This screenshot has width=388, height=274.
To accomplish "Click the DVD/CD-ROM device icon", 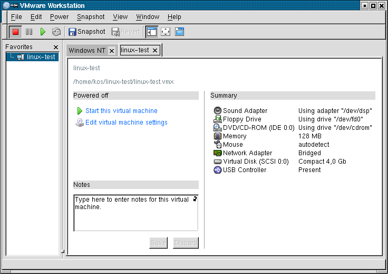I will coord(218,128).
